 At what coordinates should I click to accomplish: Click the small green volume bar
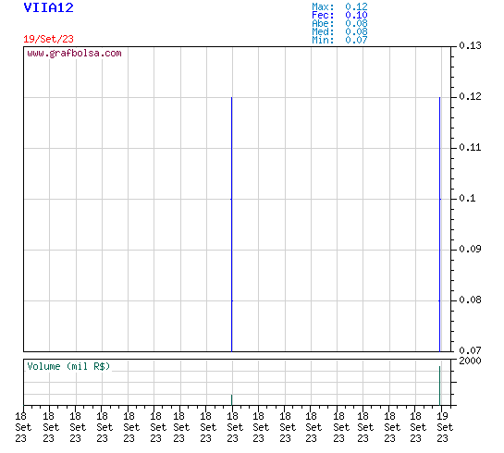tap(232, 400)
